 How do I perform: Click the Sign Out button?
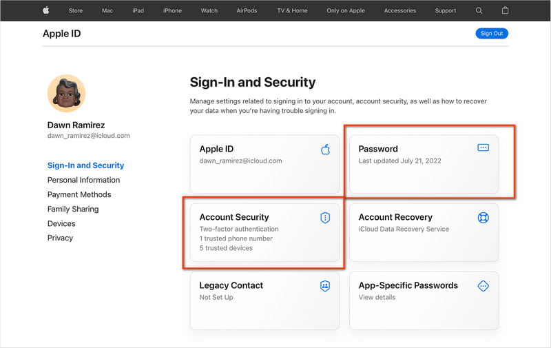[492, 33]
